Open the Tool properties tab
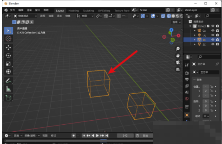 [187, 65]
